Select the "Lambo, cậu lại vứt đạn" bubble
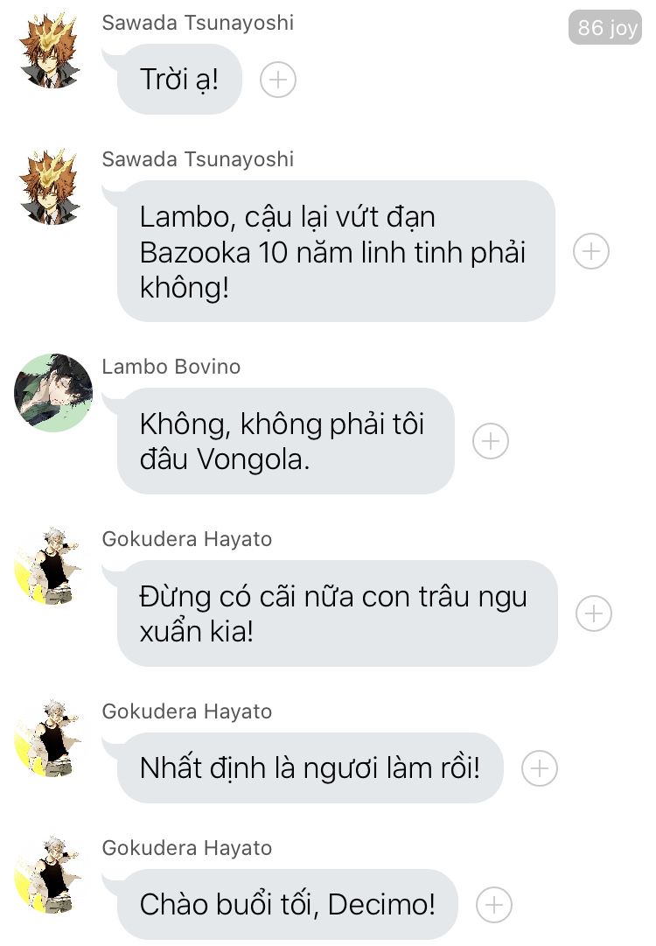Image resolution: width=656 pixels, height=946 pixels. pos(336,251)
